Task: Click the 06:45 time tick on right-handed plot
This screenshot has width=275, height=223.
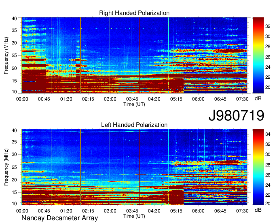Action: tap(220, 99)
